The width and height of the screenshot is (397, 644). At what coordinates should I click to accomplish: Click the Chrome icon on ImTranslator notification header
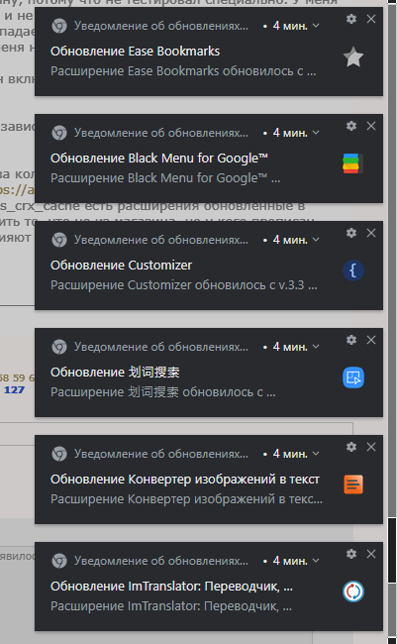tap(59, 561)
